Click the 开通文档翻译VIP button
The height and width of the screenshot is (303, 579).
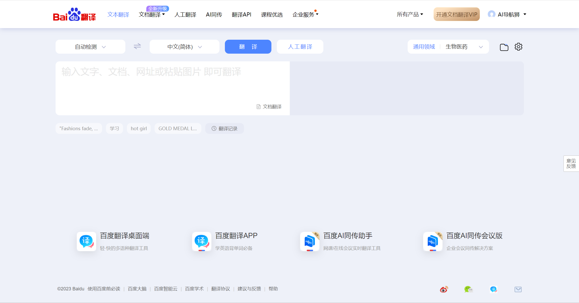[456, 14]
